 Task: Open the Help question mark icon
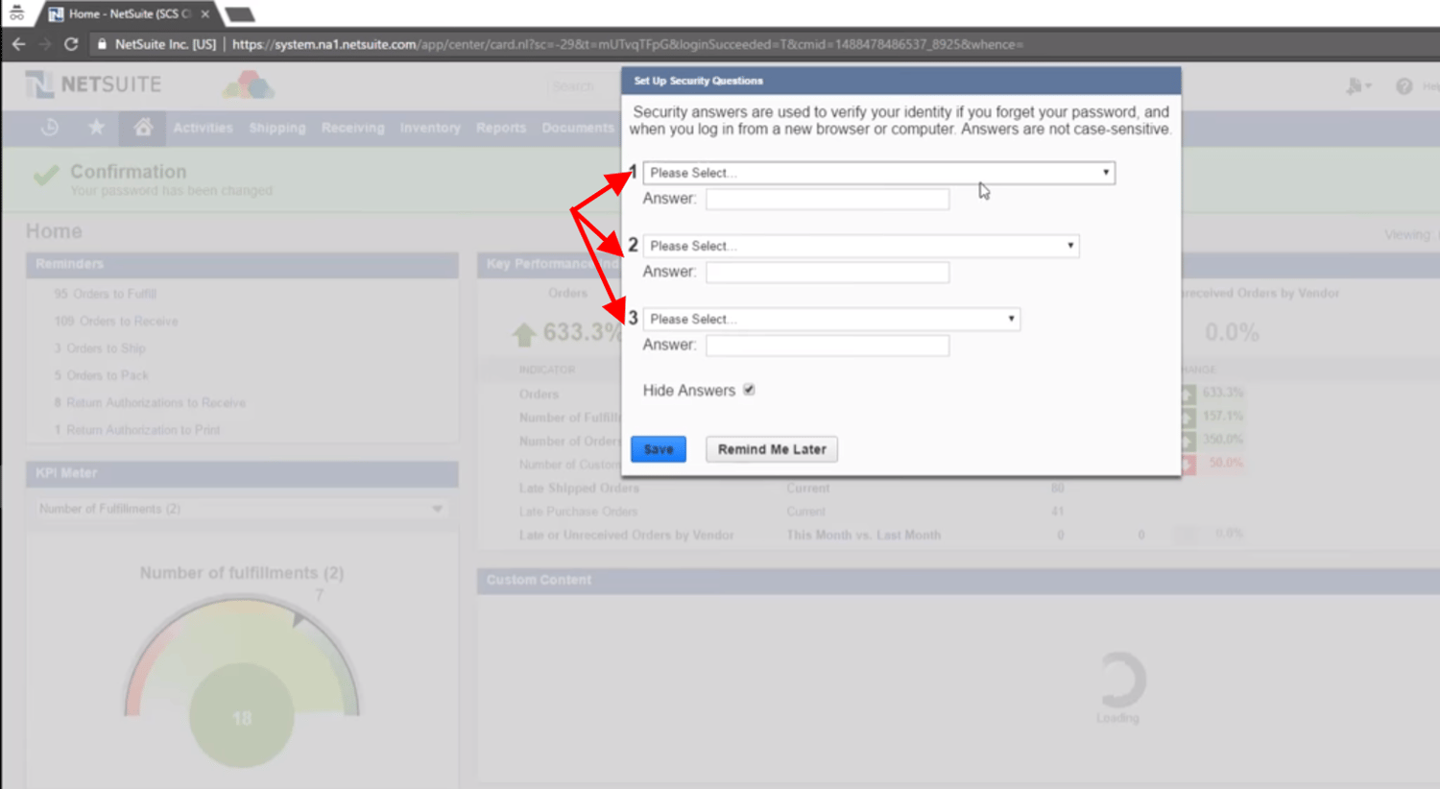1404,86
